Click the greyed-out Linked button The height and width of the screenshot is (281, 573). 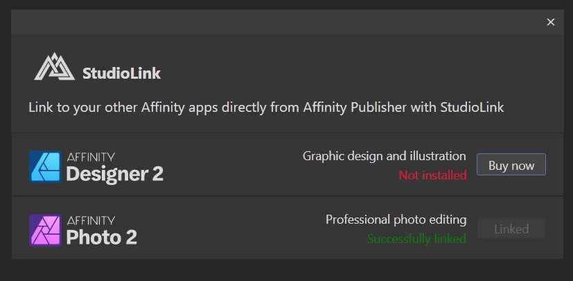click(511, 229)
